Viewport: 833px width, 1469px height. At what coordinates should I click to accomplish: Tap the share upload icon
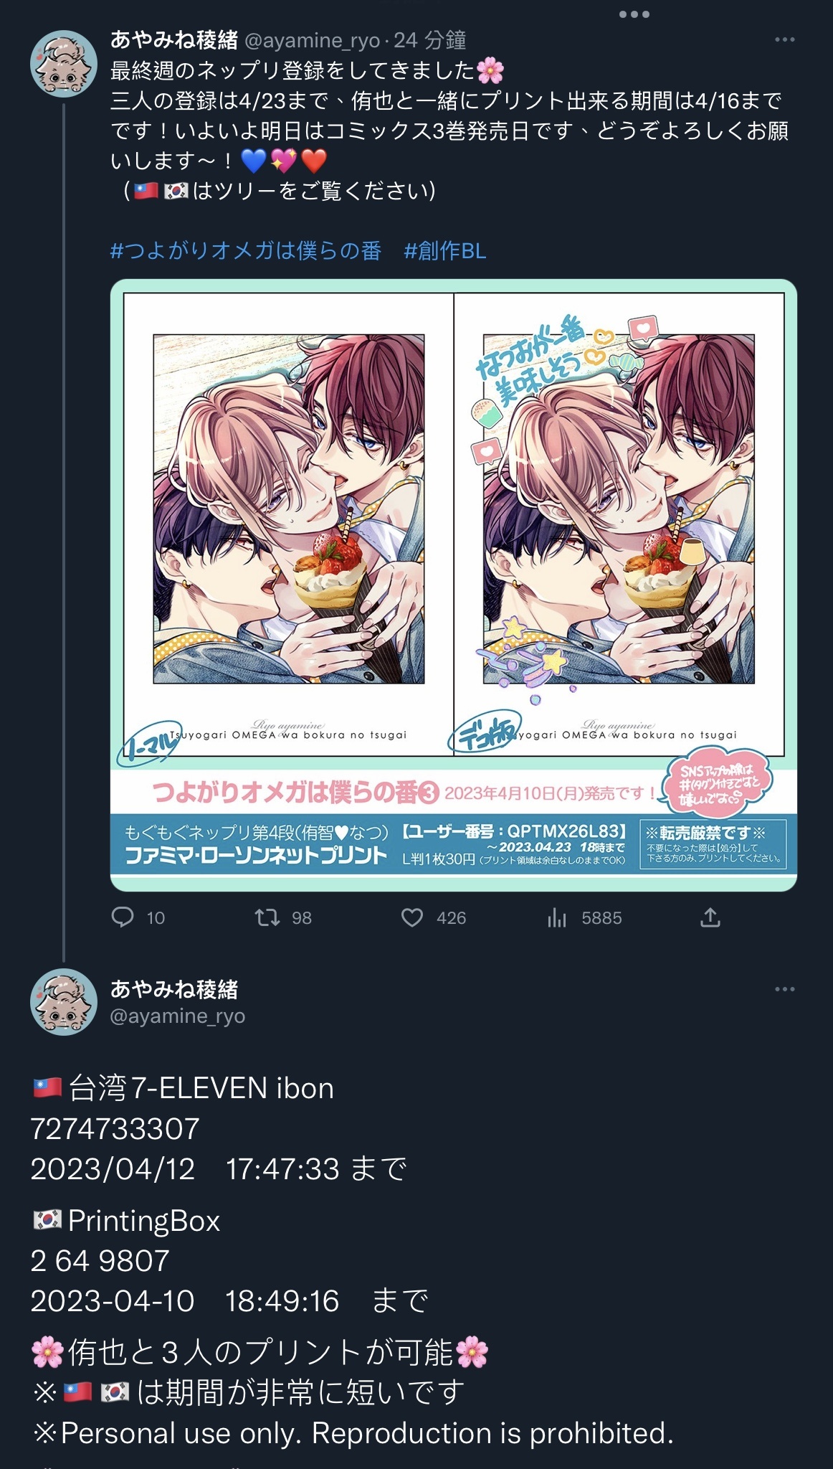pyautogui.click(x=710, y=917)
